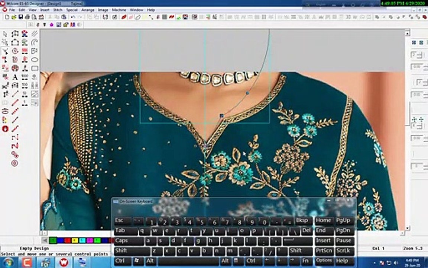Click the taskbar clock in system tray
This screenshot has width=428, height=268.
(x=412, y=262)
